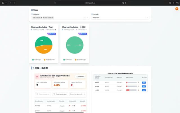Image resolution: width=180 pixels, height=113 pixels.
Task: Click the NOMBRE DE LA TAREA column header
Action: click(98, 77)
